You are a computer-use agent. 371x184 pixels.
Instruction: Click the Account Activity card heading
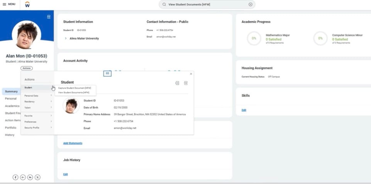pos(75,60)
